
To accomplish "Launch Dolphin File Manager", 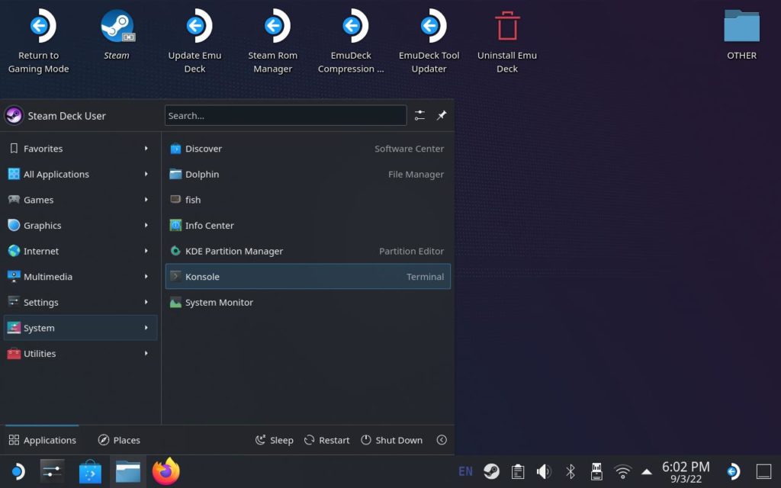I will click(x=308, y=175).
